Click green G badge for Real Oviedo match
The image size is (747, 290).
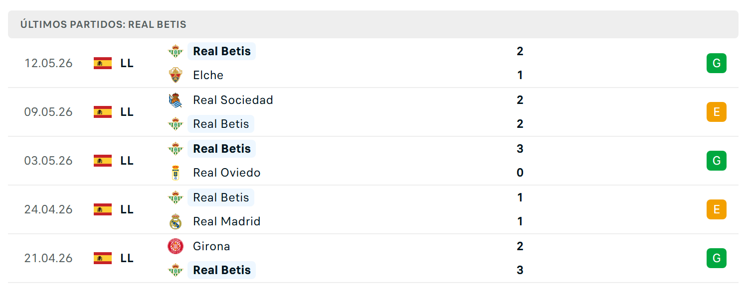[x=717, y=161]
